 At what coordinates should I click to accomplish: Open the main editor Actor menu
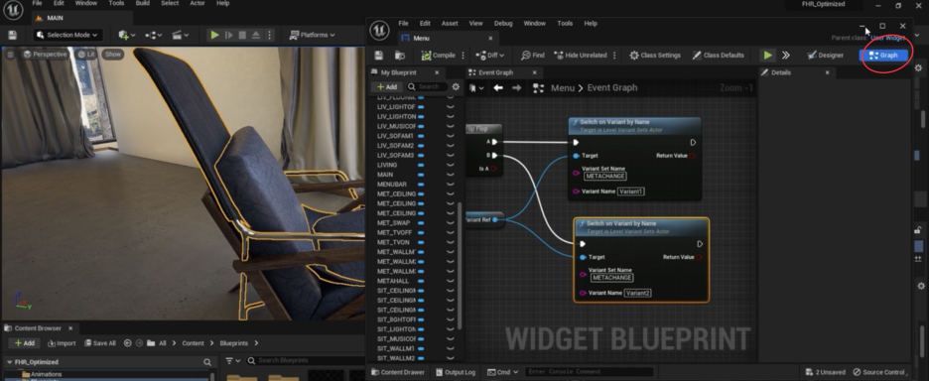198,4
